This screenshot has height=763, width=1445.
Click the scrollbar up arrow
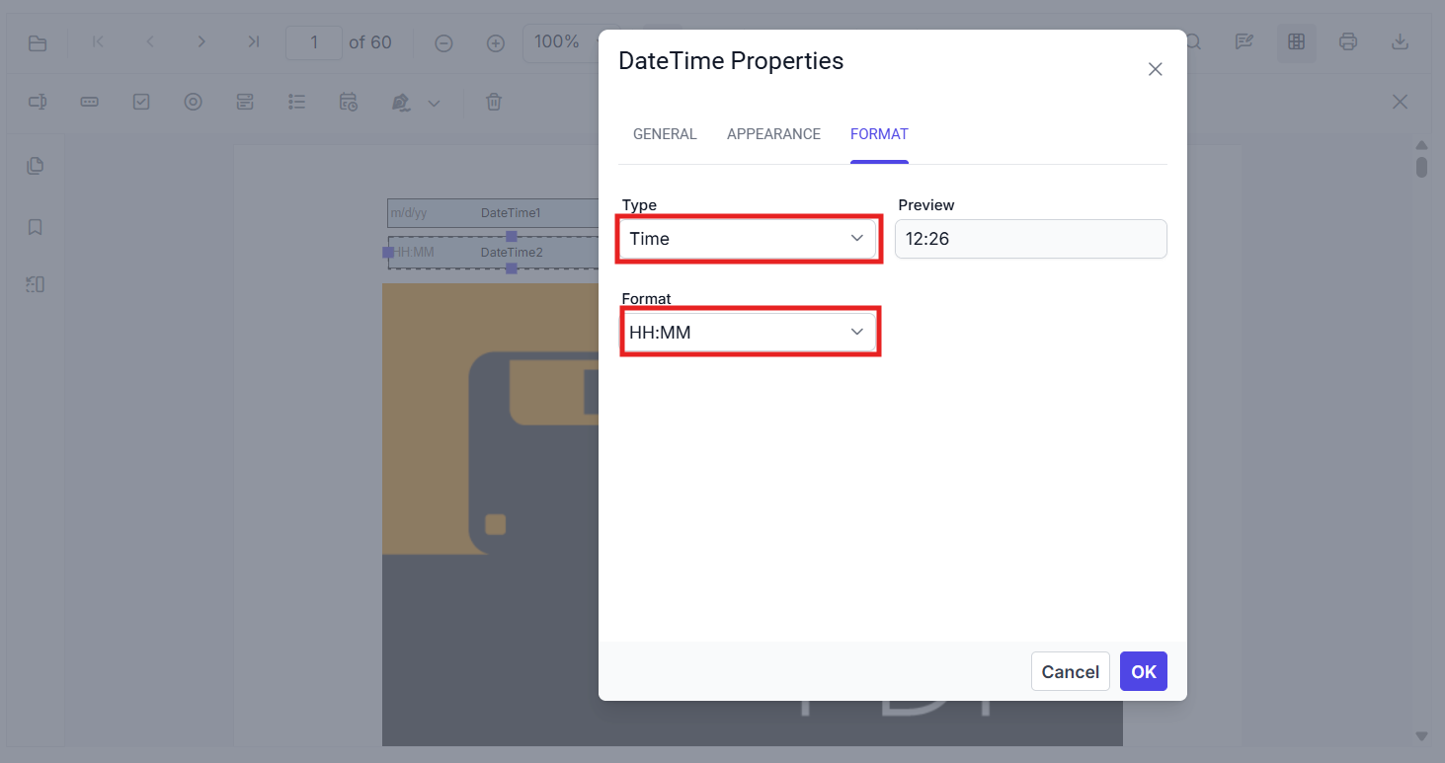point(1421,144)
